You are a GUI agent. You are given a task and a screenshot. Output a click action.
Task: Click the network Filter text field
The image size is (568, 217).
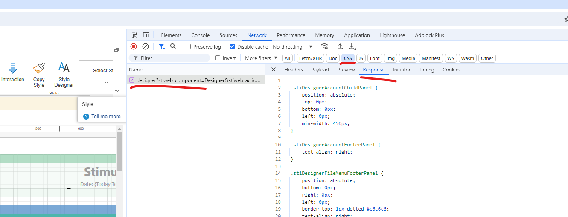[173, 58]
